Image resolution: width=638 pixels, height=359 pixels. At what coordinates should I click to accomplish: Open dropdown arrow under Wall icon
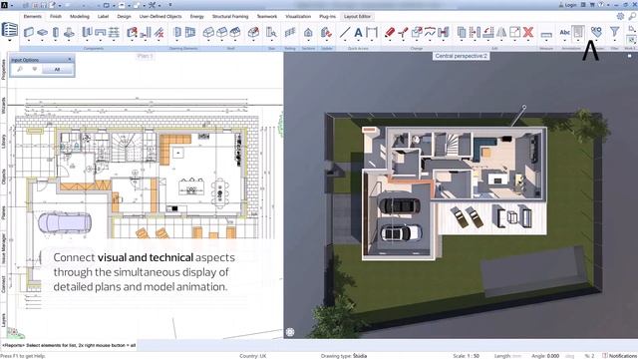click(29, 41)
